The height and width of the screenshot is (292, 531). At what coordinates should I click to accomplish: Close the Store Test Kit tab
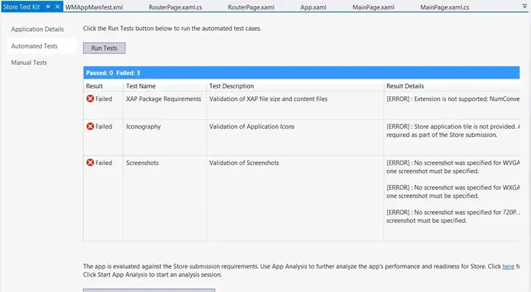click(x=58, y=7)
